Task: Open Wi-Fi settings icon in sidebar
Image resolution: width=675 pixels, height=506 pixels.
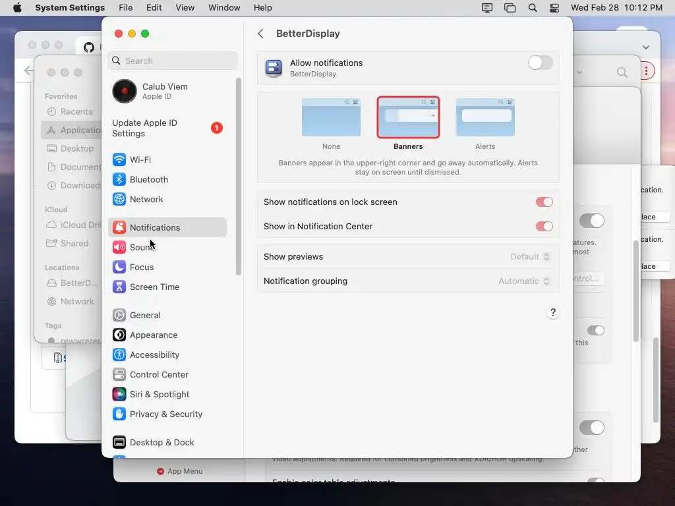Action: [119, 159]
